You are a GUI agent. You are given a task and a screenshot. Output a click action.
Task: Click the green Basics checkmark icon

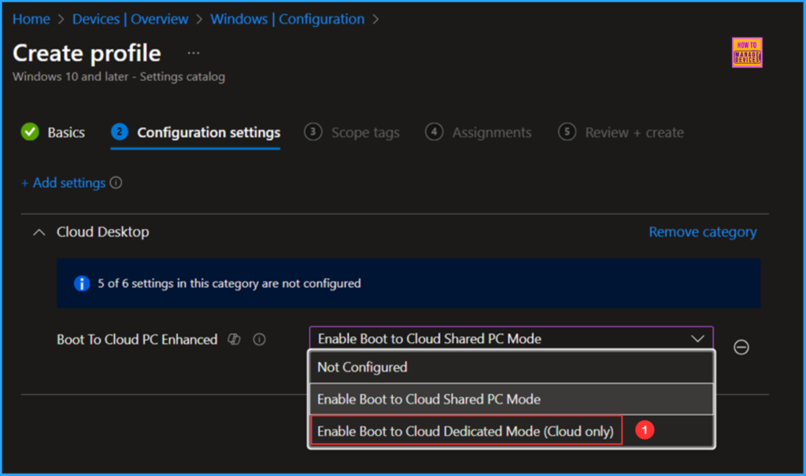click(x=30, y=132)
